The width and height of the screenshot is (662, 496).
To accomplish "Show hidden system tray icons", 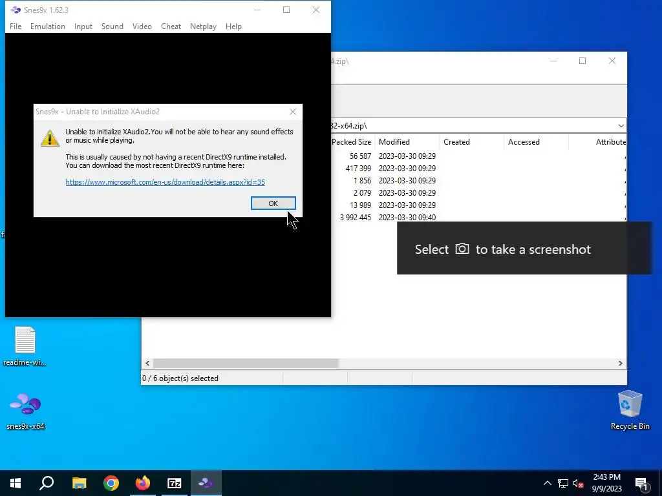I will pos(547,483).
